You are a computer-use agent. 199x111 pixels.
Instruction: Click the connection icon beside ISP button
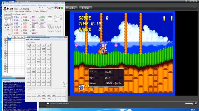pyautogui.click(x=56, y=8)
